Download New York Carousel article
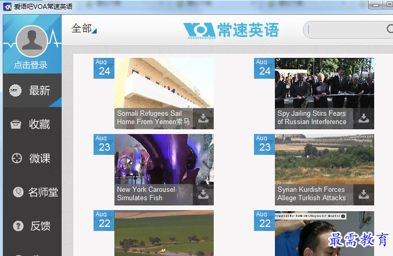393x256 pixels. [x=203, y=194]
